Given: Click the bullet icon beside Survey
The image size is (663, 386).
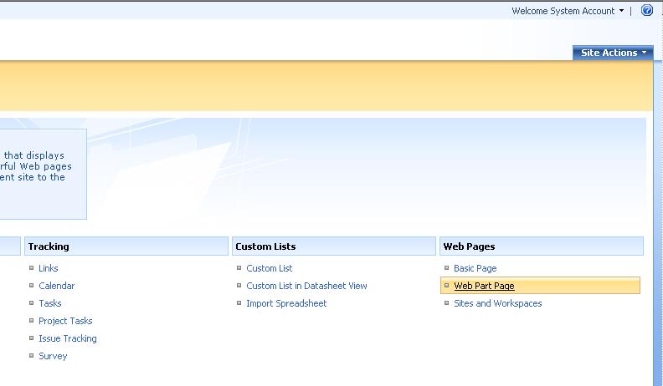Looking at the screenshot, I should click(x=31, y=356).
